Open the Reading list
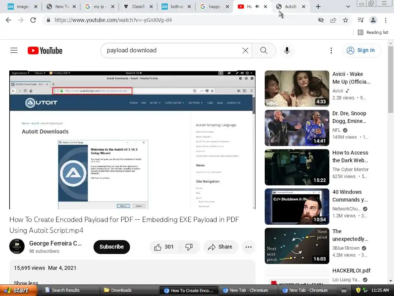The width and height of the screenshot is (394, 296). [373, 32]
